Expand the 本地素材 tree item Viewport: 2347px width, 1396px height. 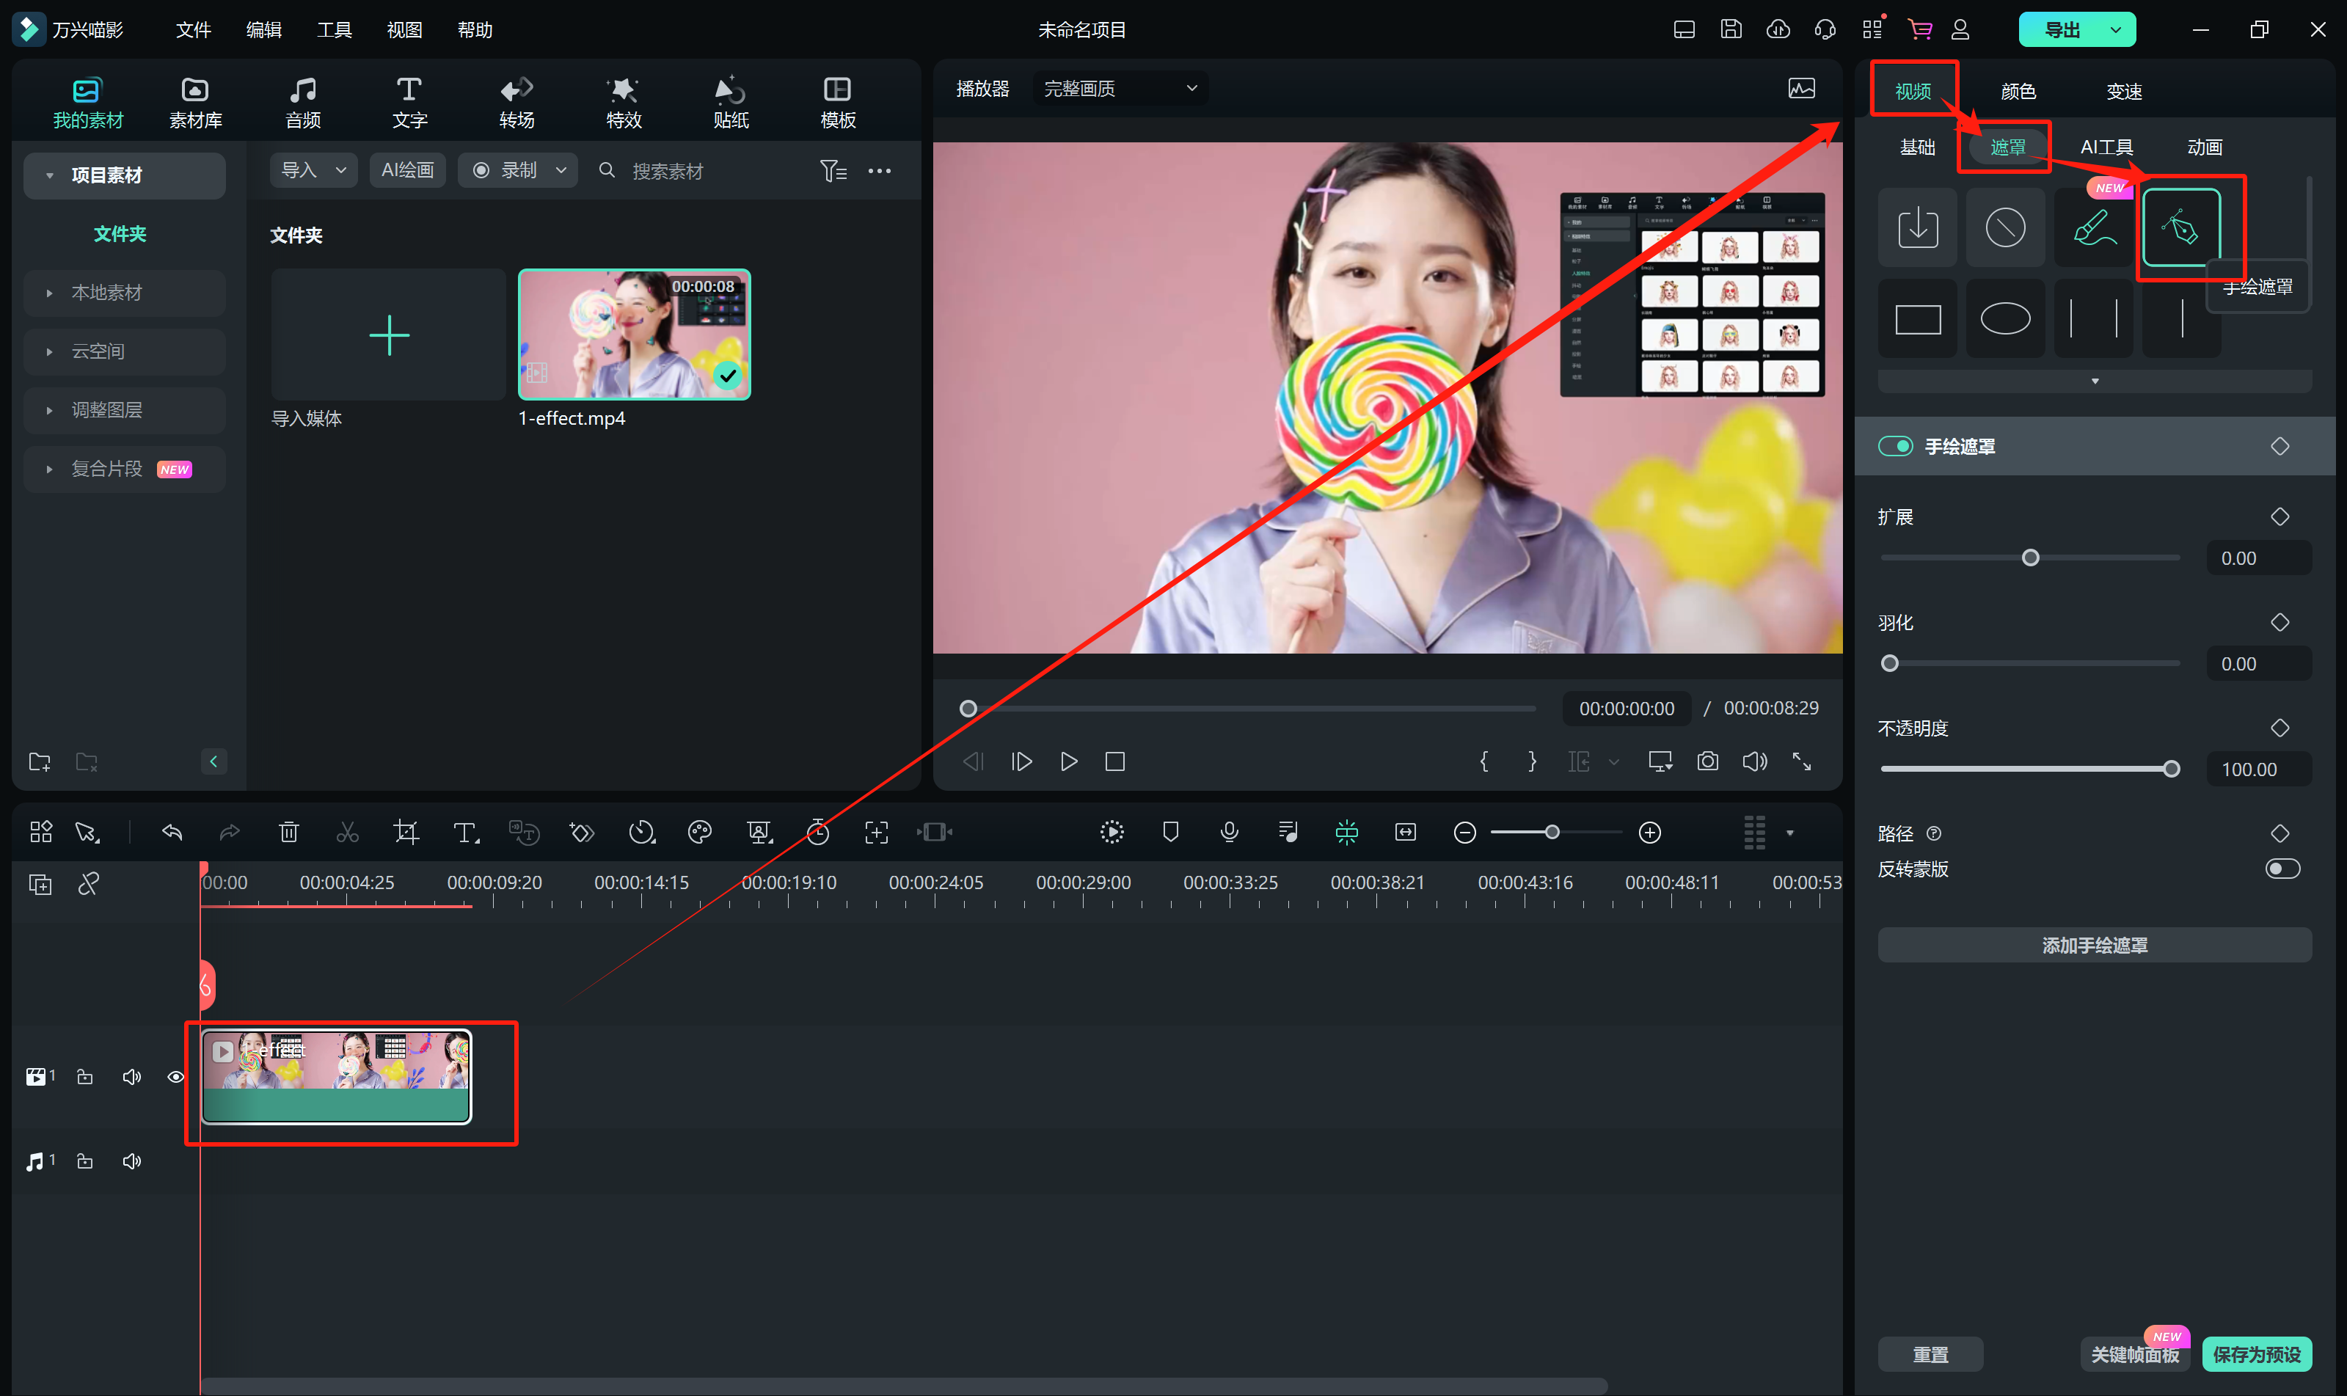pyautogui.click(x=49, y=293)
